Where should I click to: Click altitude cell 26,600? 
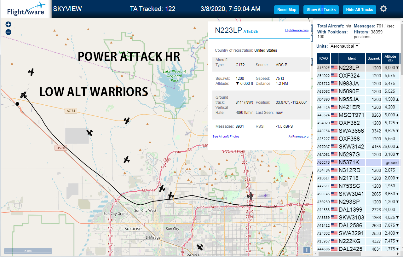[390, 147]
